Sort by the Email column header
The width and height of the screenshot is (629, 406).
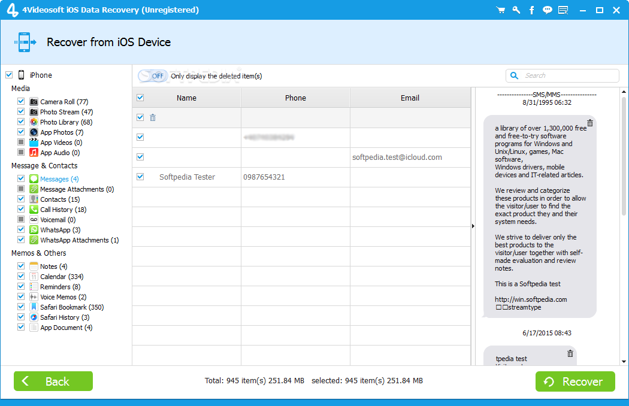coord(410,98)
